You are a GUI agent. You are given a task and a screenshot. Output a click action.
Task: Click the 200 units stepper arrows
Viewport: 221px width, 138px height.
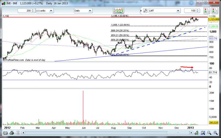(33, 11)
